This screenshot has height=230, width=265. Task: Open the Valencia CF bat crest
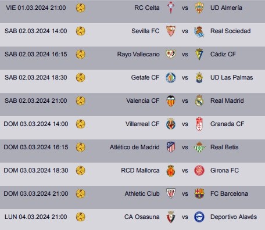coord(171,100)
